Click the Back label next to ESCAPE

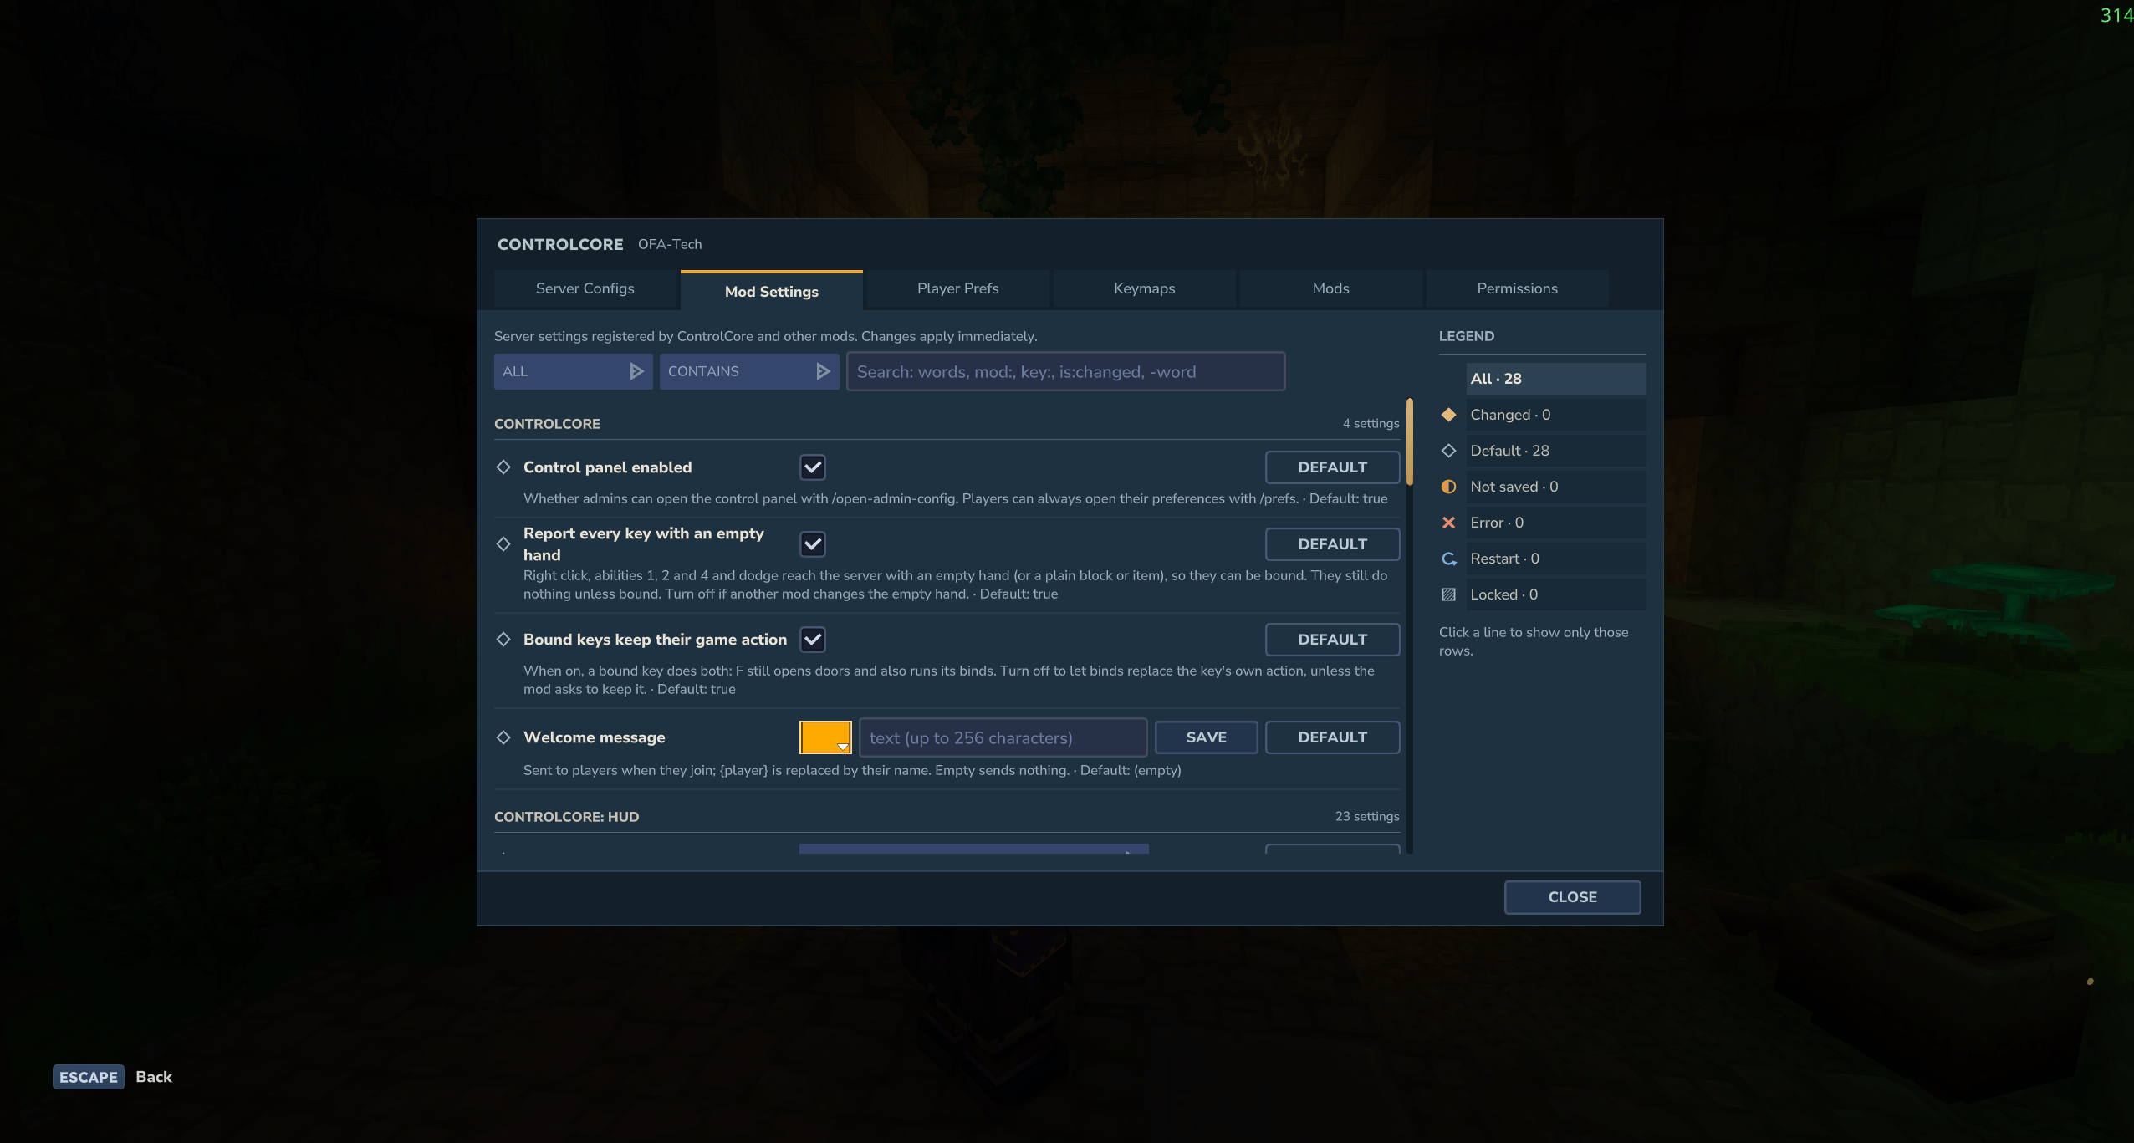point(154,1077)
